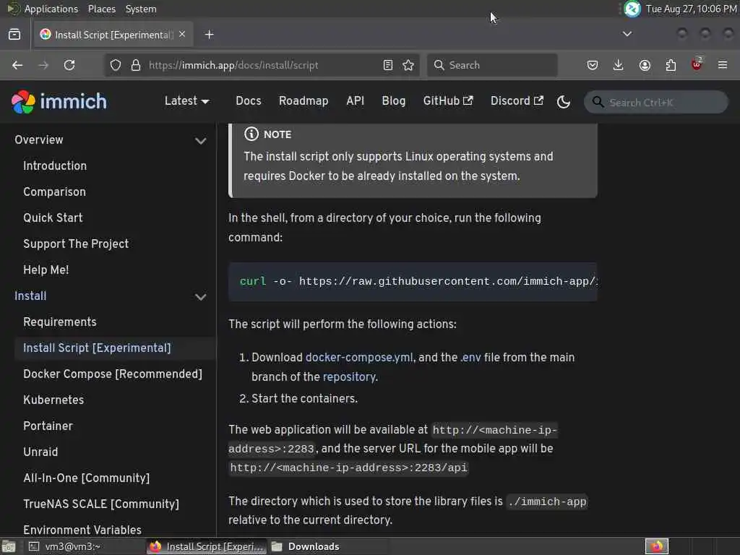
Task: Toggle dark and light mode
Action: (x=564, y=101)
